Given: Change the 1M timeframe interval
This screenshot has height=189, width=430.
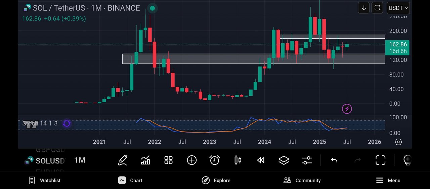Looking at the screenshot, I should tap(80, 160).
